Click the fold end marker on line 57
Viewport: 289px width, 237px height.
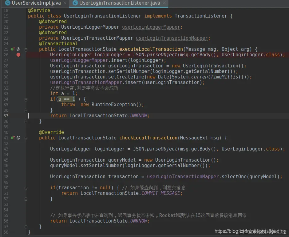tap(26, 227)
